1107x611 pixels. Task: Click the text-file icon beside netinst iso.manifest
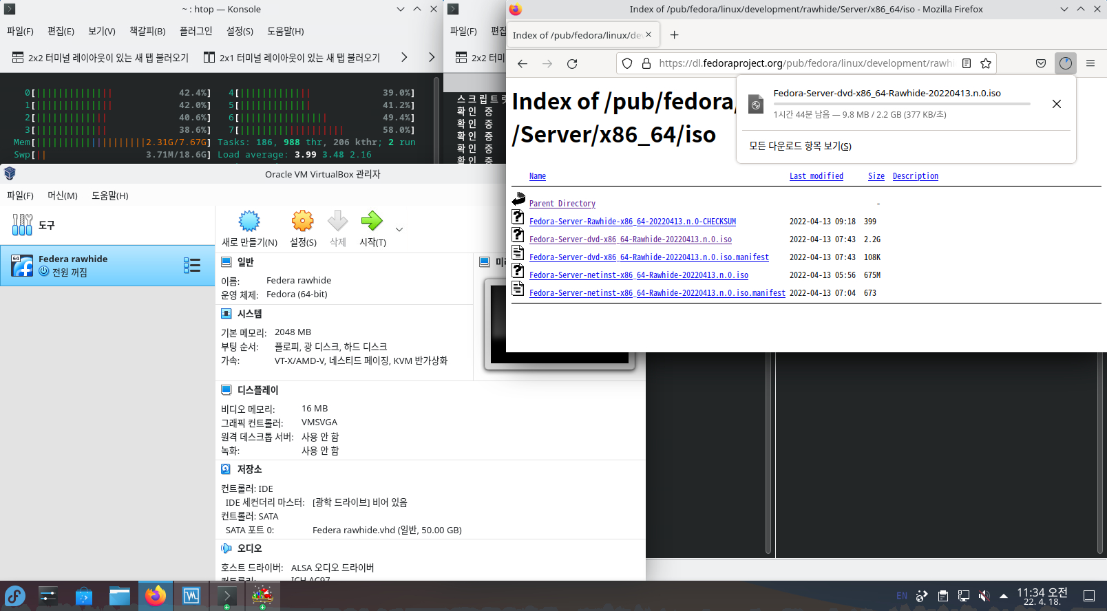(x=518, y=289)
